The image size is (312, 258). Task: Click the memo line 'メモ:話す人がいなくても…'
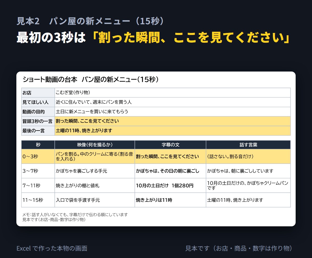pyautogui.click(x=75, y=215)
